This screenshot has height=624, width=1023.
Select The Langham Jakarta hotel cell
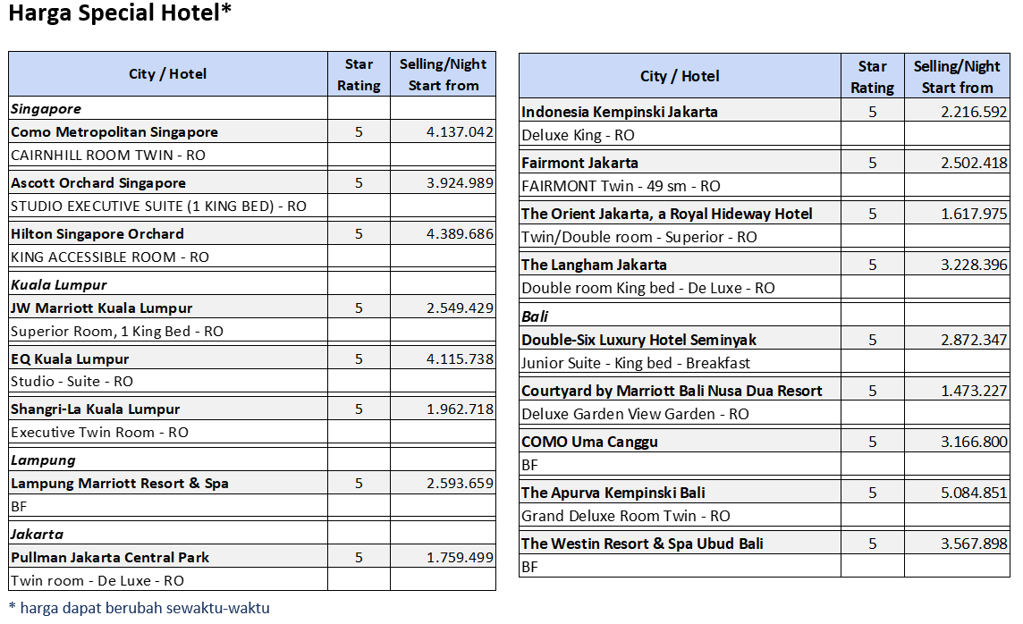[594, 265]
